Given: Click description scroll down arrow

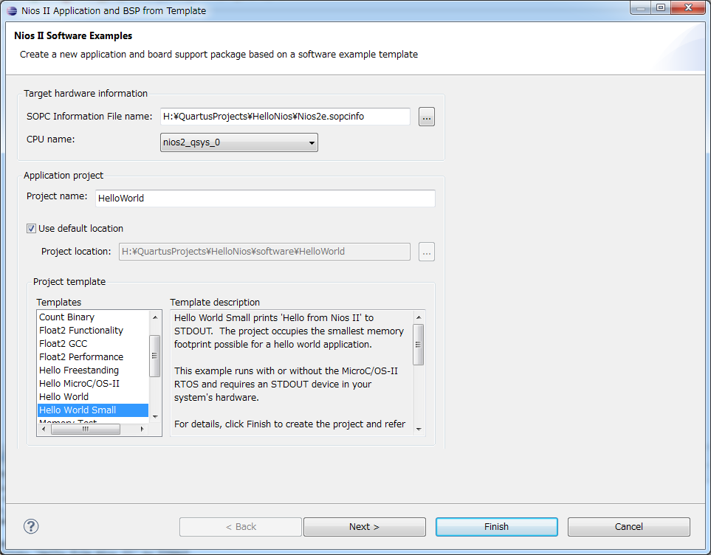Looking at the screenshot, I should pos(419,429).
